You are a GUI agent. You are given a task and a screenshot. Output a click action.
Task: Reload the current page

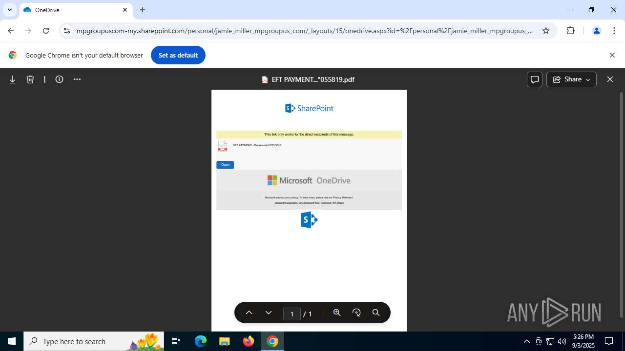[46, 31]
